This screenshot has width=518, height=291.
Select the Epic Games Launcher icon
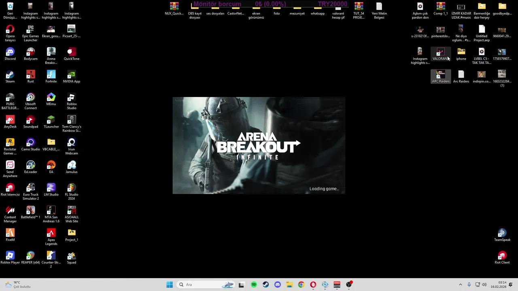pyautogui.click(x=31, y=33)
